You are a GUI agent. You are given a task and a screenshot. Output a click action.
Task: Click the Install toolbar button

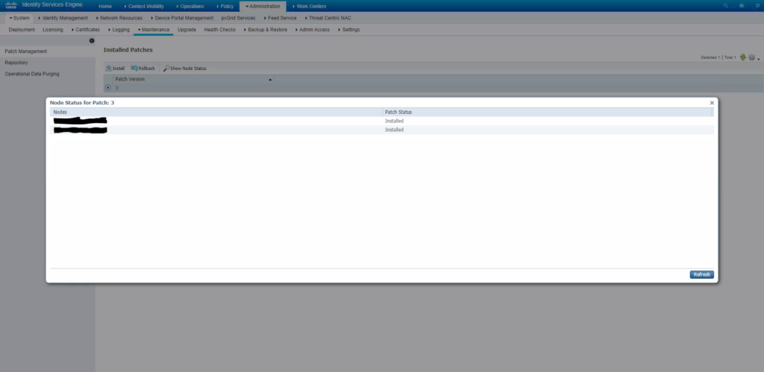coord(116,68)
